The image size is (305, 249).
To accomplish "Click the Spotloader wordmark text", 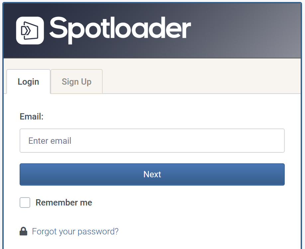I will tap(120, 30).
